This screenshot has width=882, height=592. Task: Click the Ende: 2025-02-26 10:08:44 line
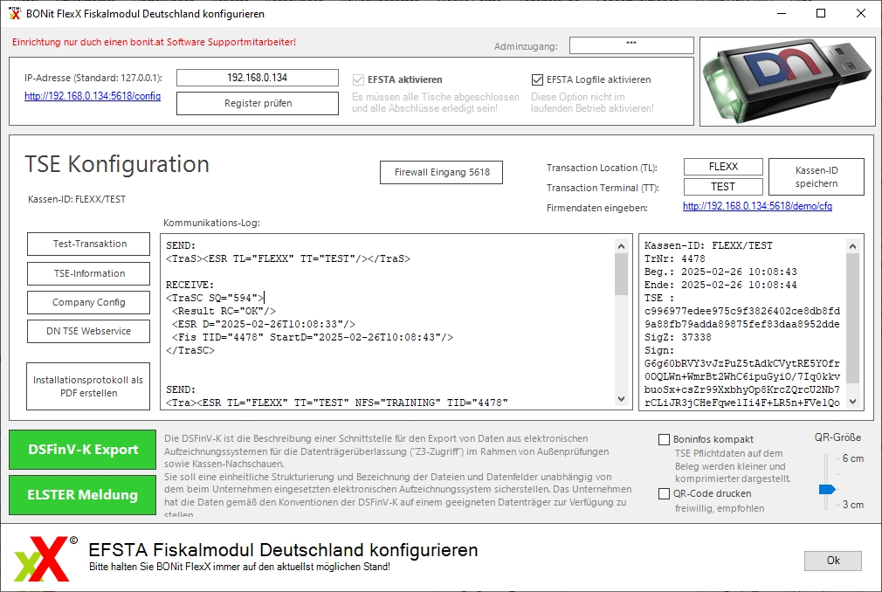(x=720, y=285)
